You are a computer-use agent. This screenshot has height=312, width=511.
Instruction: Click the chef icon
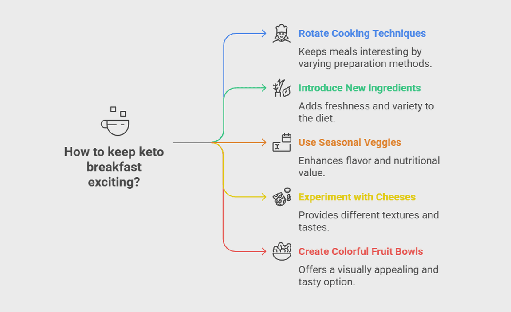(x=282, y=34)
